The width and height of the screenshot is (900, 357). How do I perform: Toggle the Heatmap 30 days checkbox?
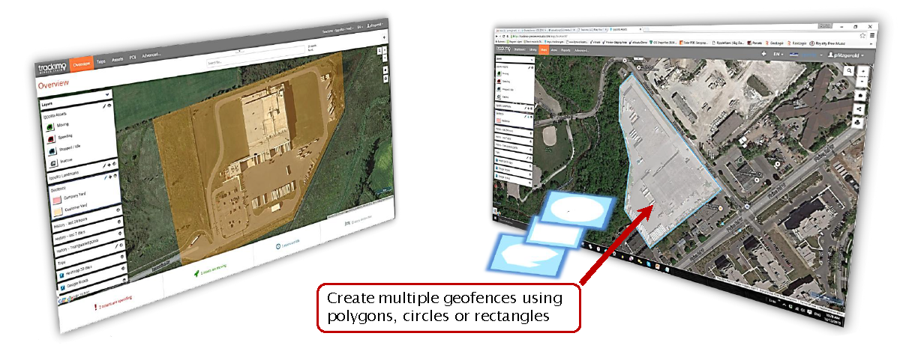[x=61, y=275]
